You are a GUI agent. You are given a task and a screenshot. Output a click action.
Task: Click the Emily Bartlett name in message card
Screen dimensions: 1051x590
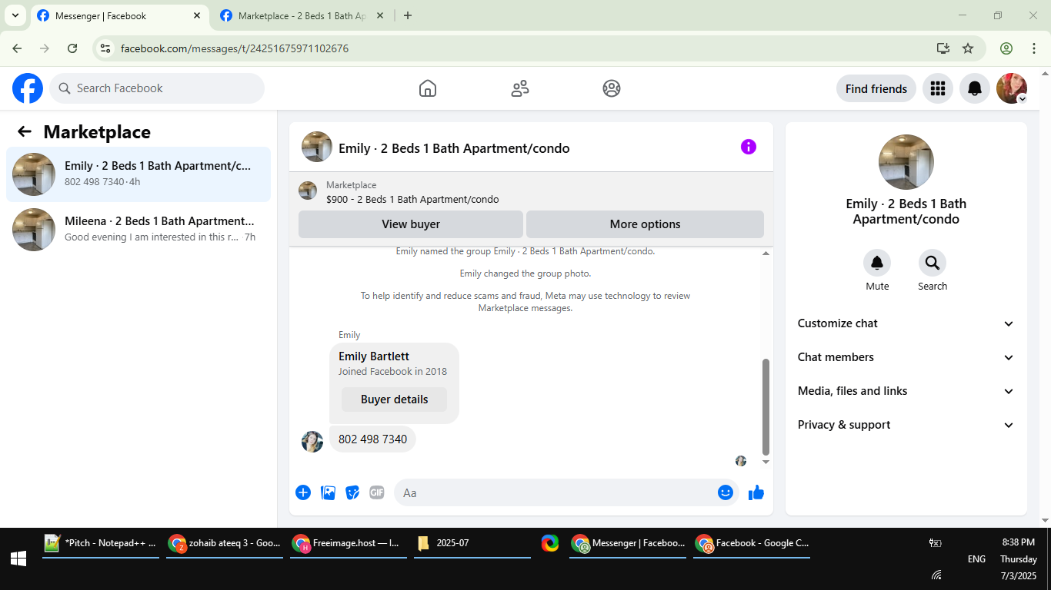point(374,356)
